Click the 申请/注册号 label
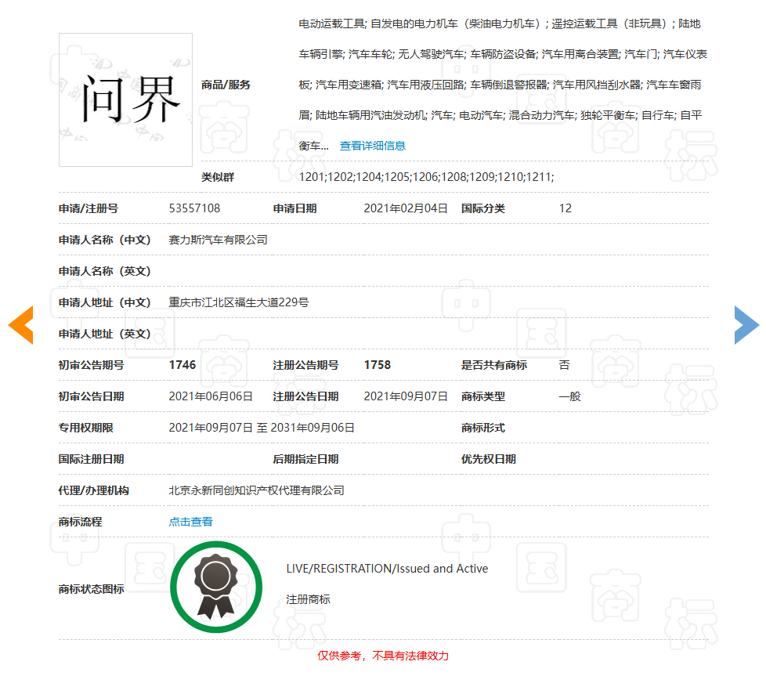 coord(89,208)
